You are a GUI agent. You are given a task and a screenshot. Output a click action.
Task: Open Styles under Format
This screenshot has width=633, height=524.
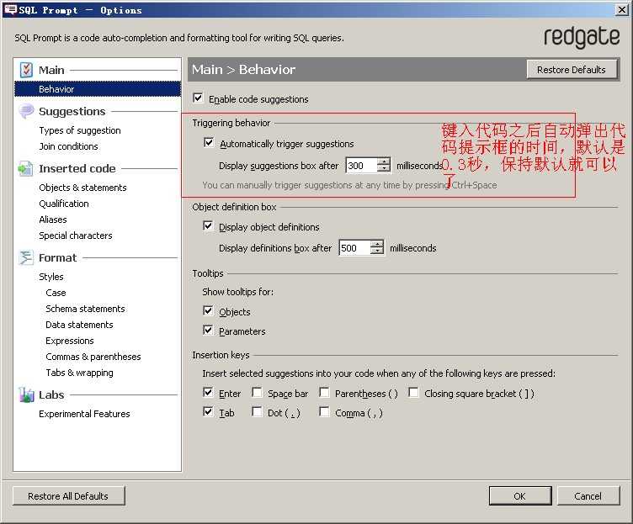point(51,277)
